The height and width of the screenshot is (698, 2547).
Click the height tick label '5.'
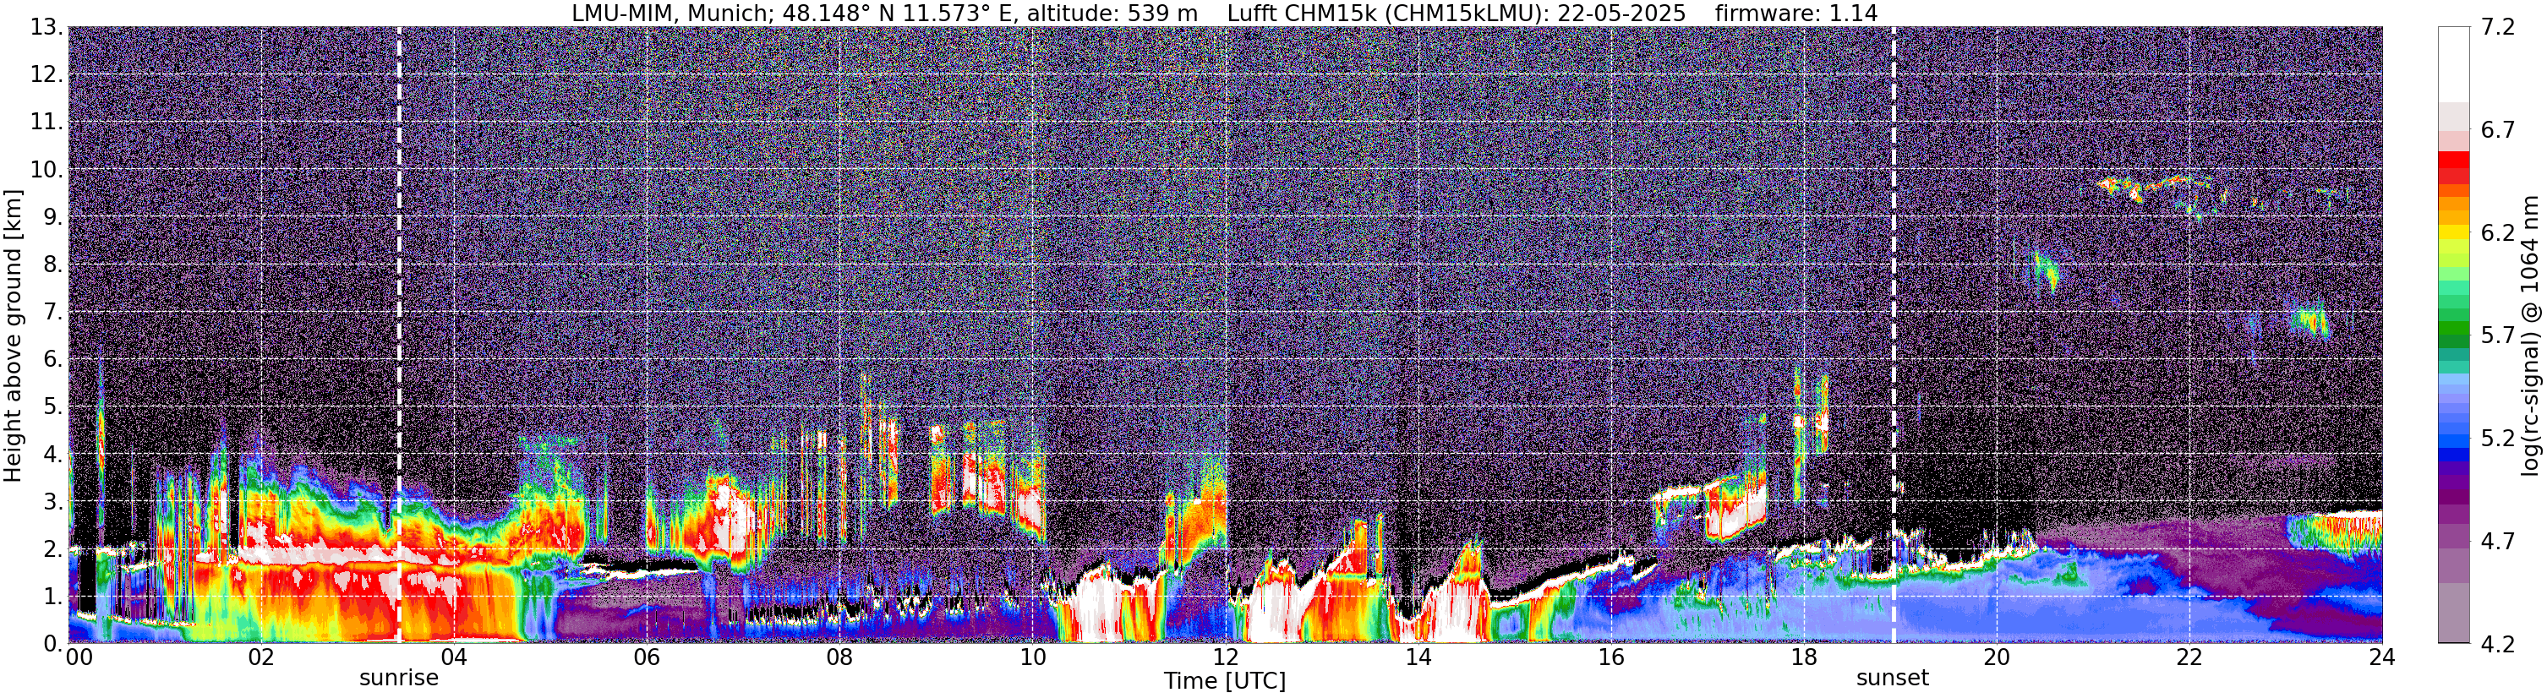coord(53,407)
